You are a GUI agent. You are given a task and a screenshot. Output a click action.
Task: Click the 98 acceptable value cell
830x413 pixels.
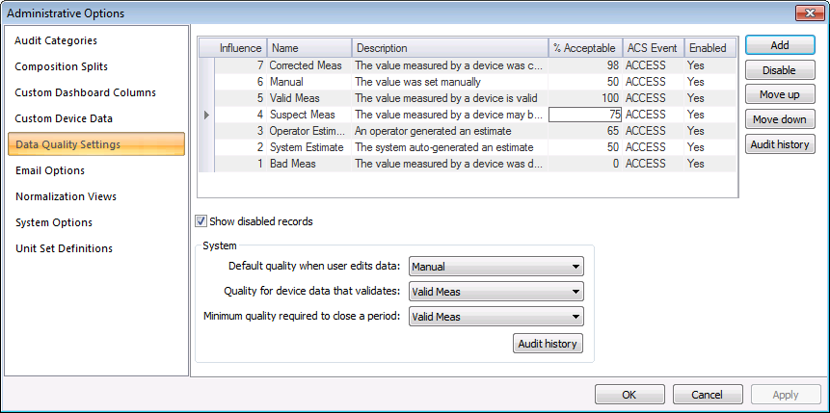[585, 65]
